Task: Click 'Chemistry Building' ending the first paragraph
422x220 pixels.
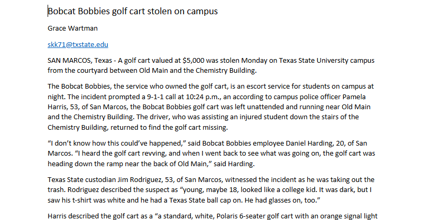Action: coord(225,71)
